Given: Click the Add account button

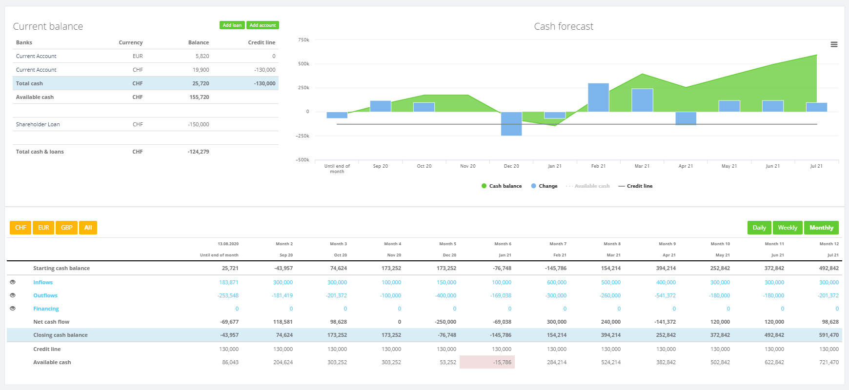Looking at the screenshot, I should [x=263, y=25].
